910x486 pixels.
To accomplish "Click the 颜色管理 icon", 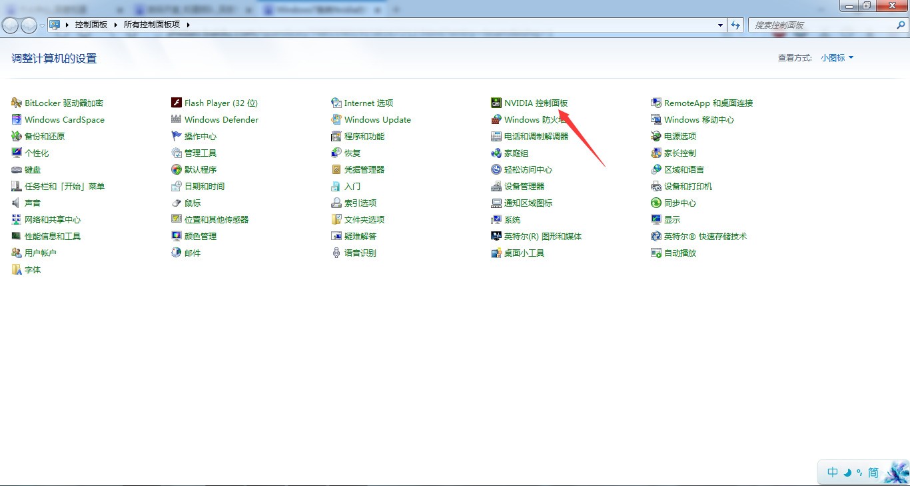I will [177, 236].
